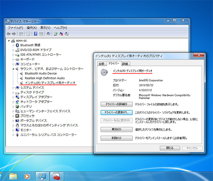Image resolution: width=213 pixels, height=181 pixels.
Task: Click the Disable device toolbar icon
Action: point(66,34)
